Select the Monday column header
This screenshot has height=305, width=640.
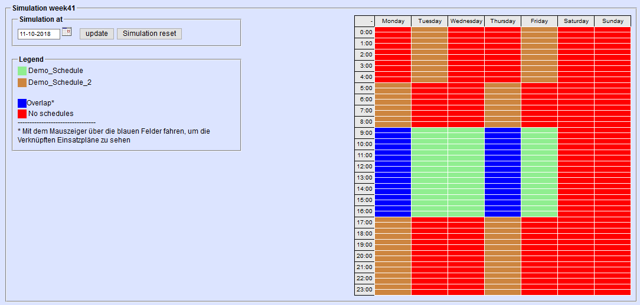coord(393,21)
